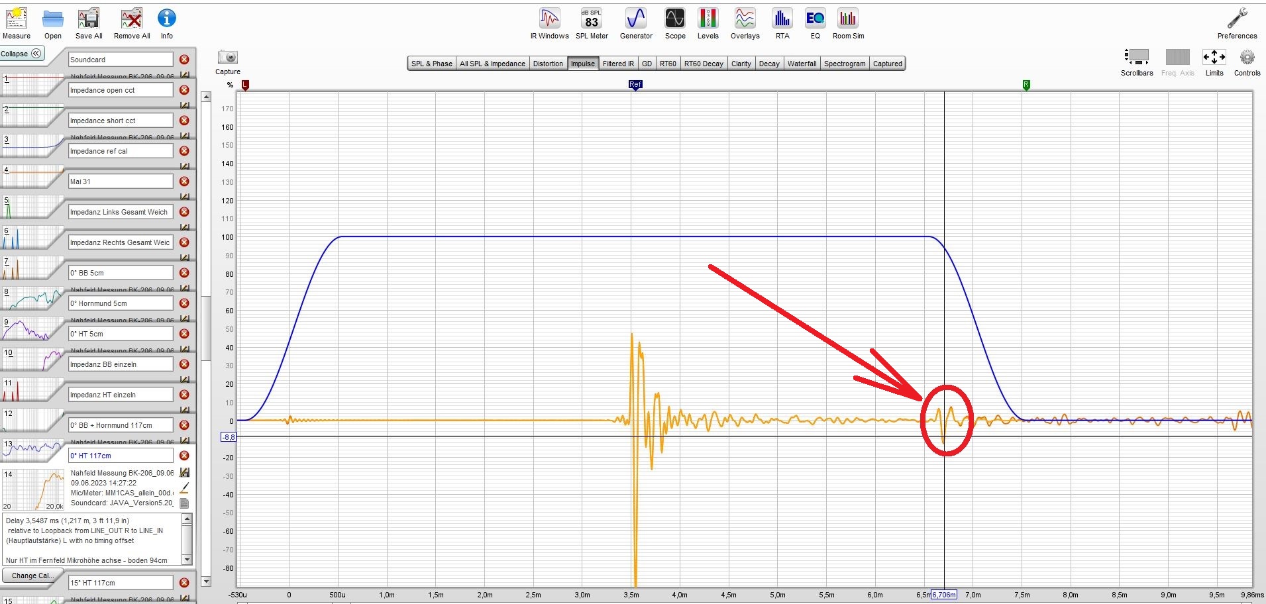
Task: Show the Waterfall graph tab
Action: pos(802,64)
